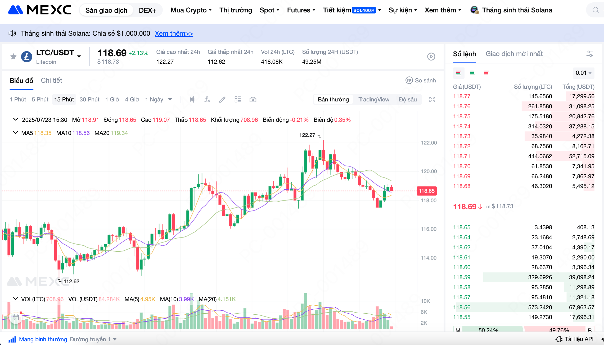The image size is (604, 345).
Task: Click the network signal bars icon
Action: 12,339
